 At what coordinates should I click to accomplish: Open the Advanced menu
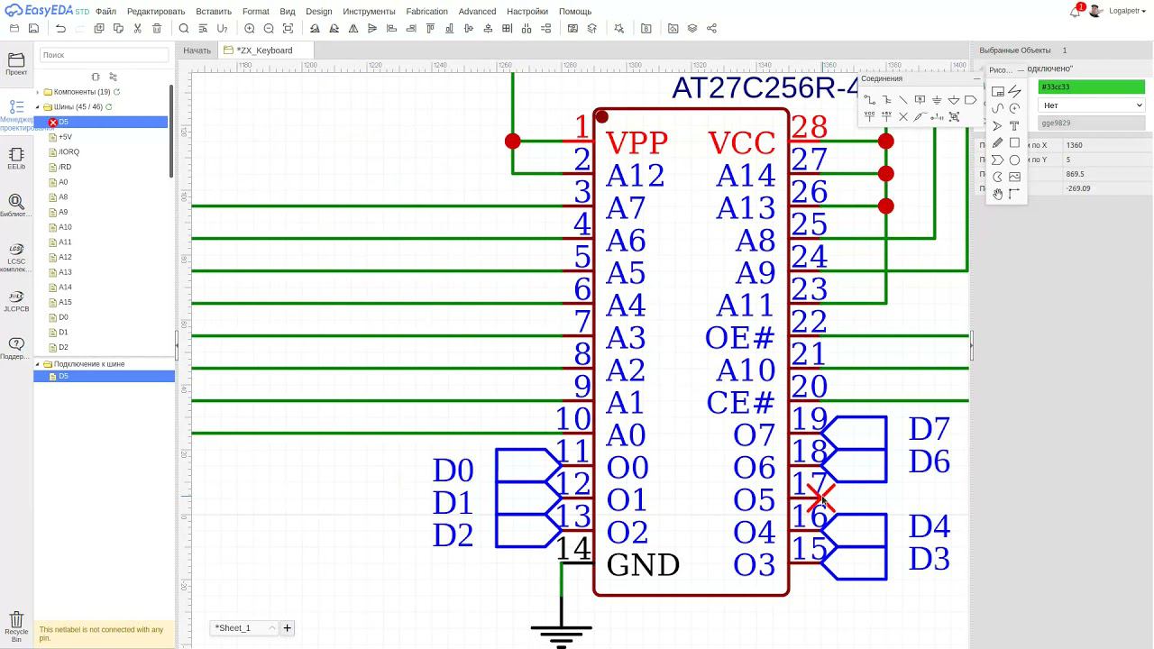[x=477, y=12]
